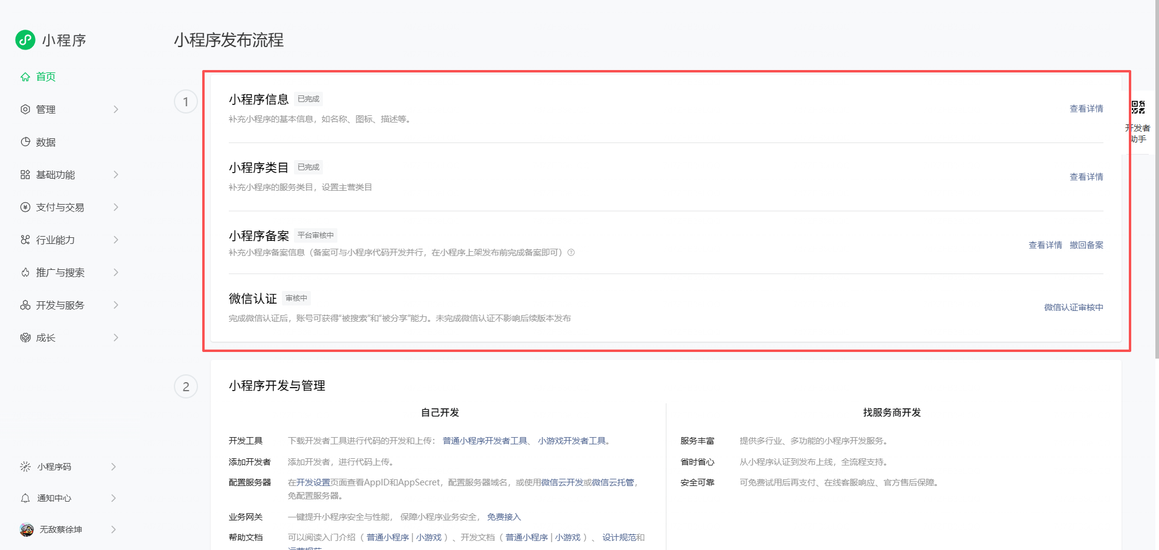Expand the 管理 menu chevron
This screenshot has height=550, width=1159.
pos(116,109)
